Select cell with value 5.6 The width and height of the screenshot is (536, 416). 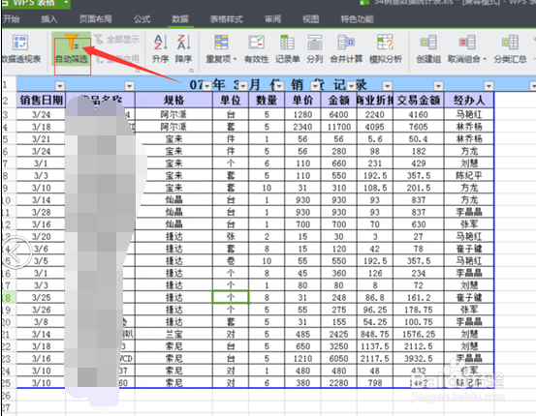(x=375, y=139)
